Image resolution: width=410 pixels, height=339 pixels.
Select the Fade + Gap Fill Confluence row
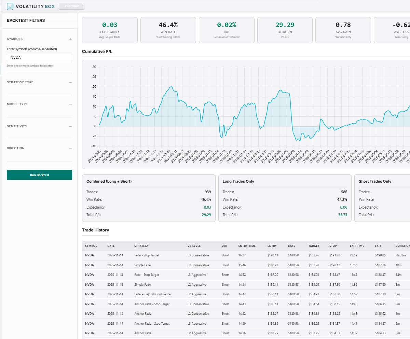[246, 294]
